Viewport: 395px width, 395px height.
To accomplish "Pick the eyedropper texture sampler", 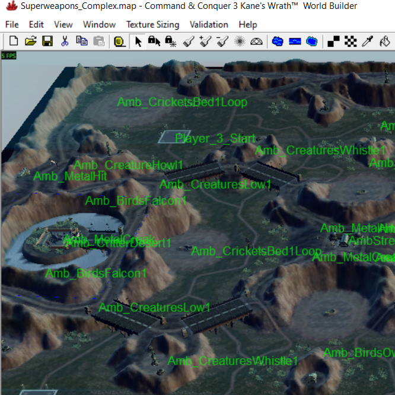I will (x=367, y=42).
